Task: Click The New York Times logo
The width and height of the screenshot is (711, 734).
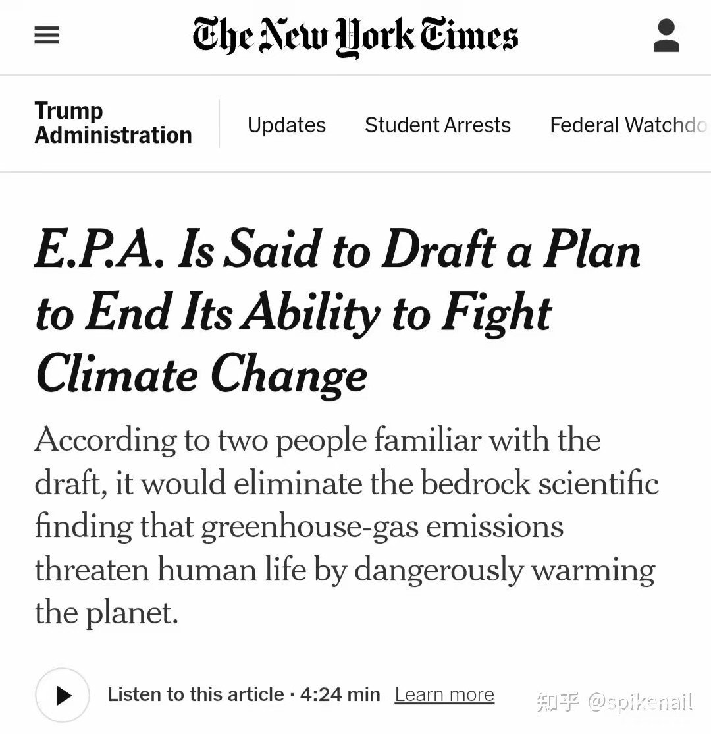Action: tap(355, 36)
